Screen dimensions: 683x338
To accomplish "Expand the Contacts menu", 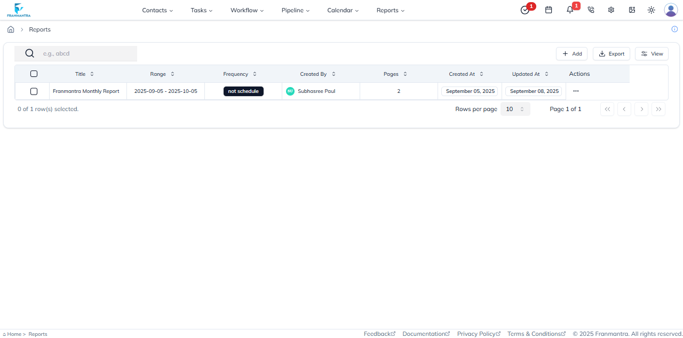I will pyautogui.click(x=157, y=10).
